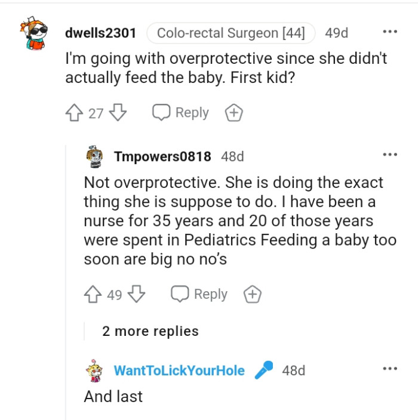Visit dwells2301's profile via the username
The image size is (418, 420).
(x=100, y=33)
